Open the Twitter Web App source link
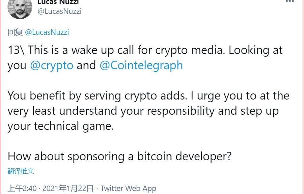This screenshot has height=194, width=304. click(128, 188)
